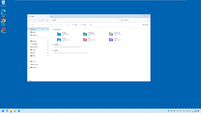Open the Pictures folder in Quick access
This screenshot has height=113, width=201.
click(x=63, y=40)
